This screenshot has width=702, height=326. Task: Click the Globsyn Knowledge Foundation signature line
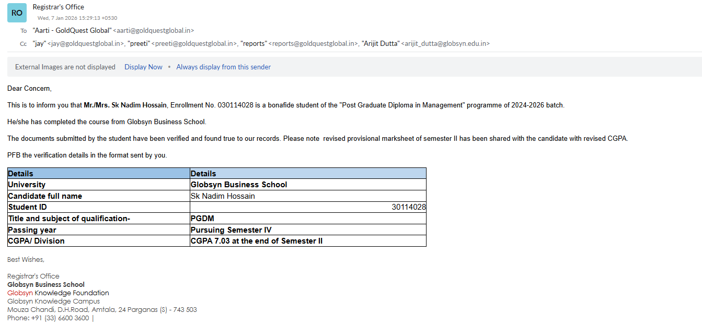[x=58, y=293]
